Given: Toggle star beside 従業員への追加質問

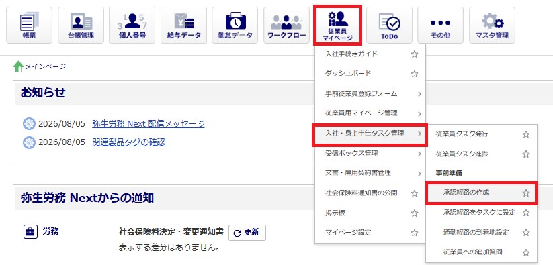Looking at the screenshot, I should (x=526, y=252).
